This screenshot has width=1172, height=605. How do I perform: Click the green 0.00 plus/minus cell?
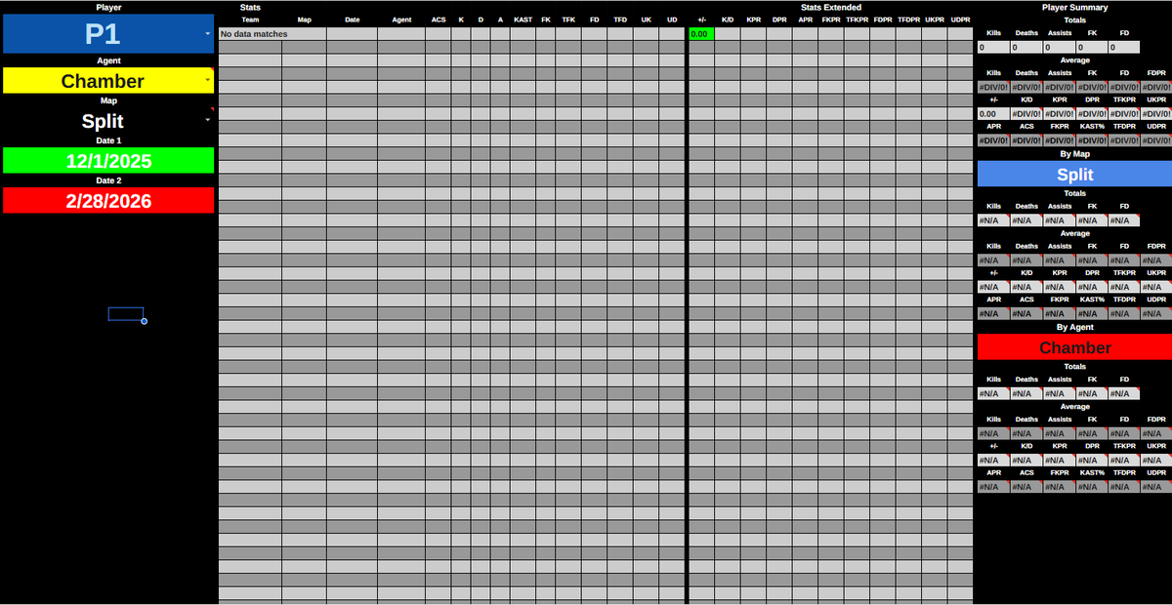[701, 34]
